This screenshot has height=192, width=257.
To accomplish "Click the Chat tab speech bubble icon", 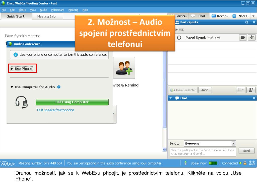I will pos(193,16).
